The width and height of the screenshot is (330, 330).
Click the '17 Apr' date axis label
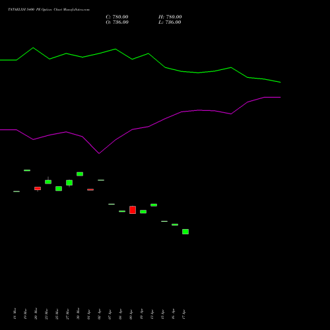[183, 314]
